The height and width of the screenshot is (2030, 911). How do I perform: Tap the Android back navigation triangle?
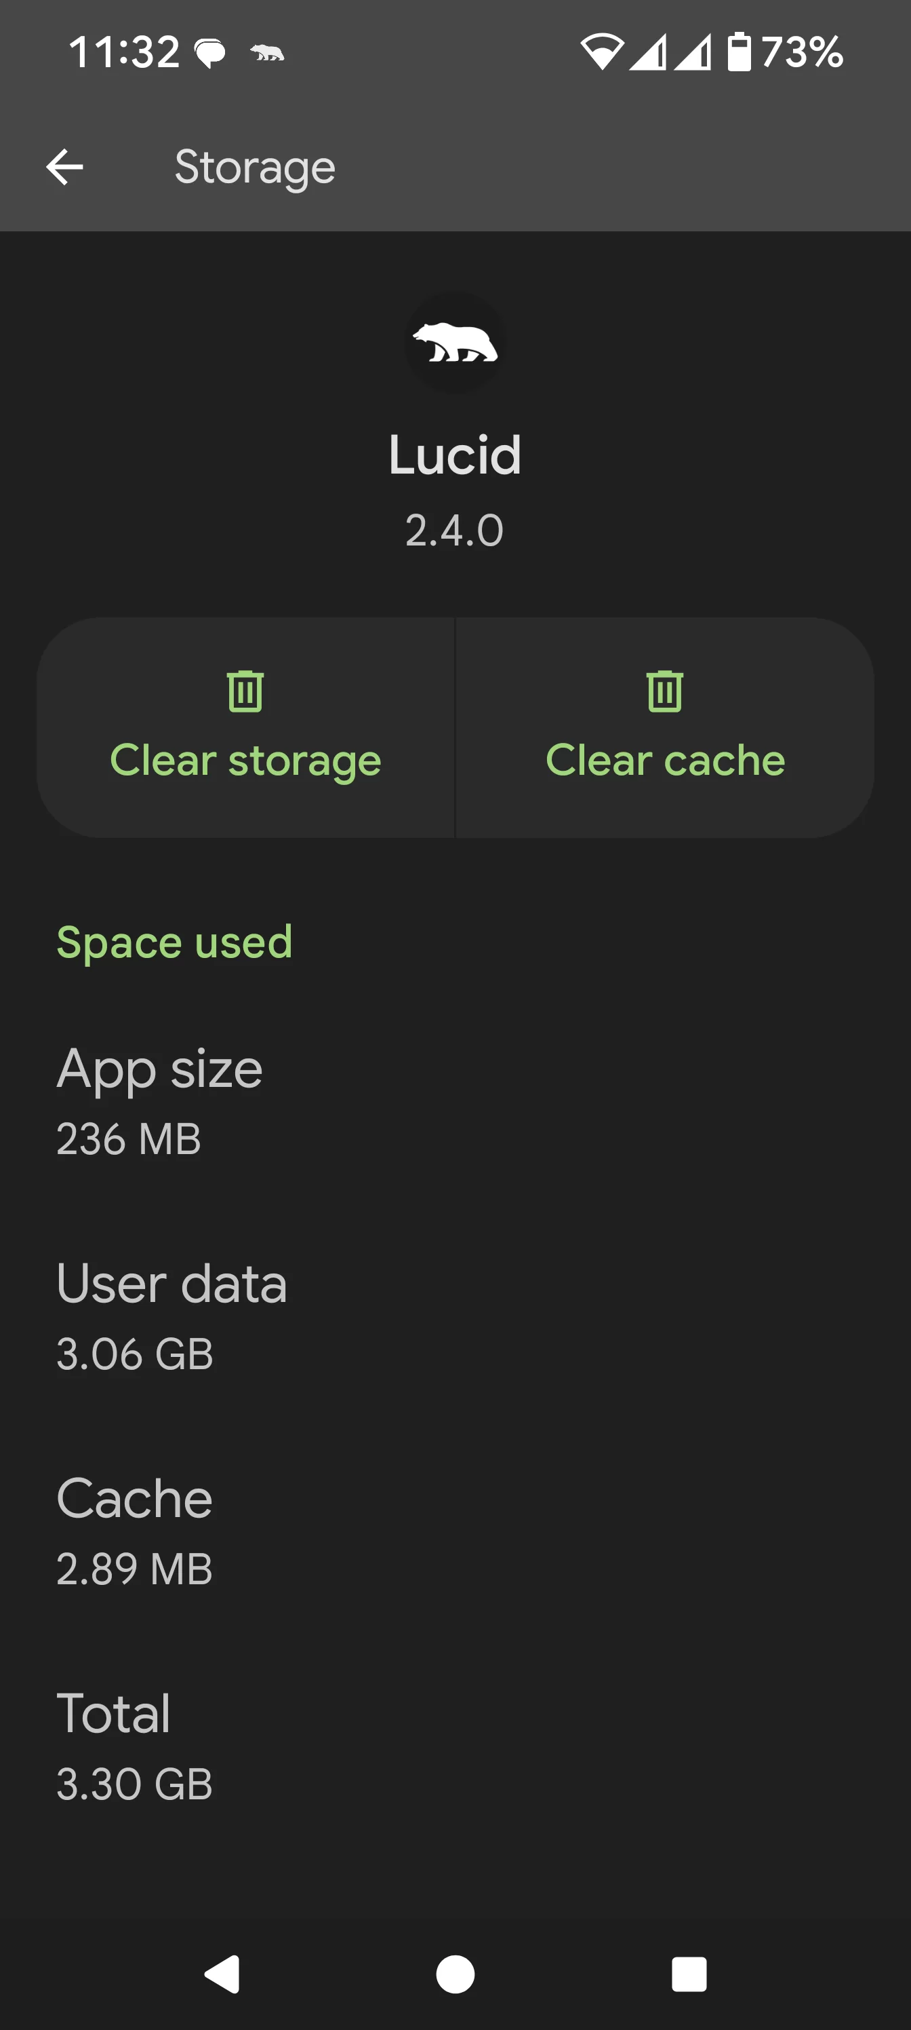coord(223,1974)
